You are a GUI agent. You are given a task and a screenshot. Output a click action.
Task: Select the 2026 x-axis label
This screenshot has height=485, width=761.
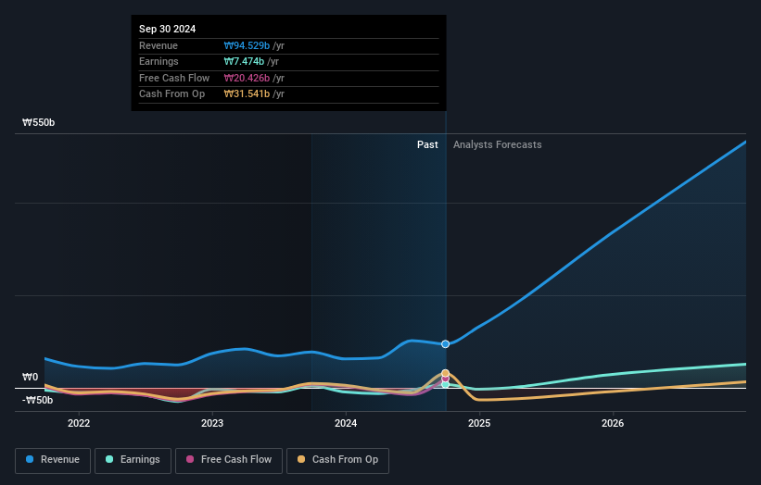[x=613, y=423]
